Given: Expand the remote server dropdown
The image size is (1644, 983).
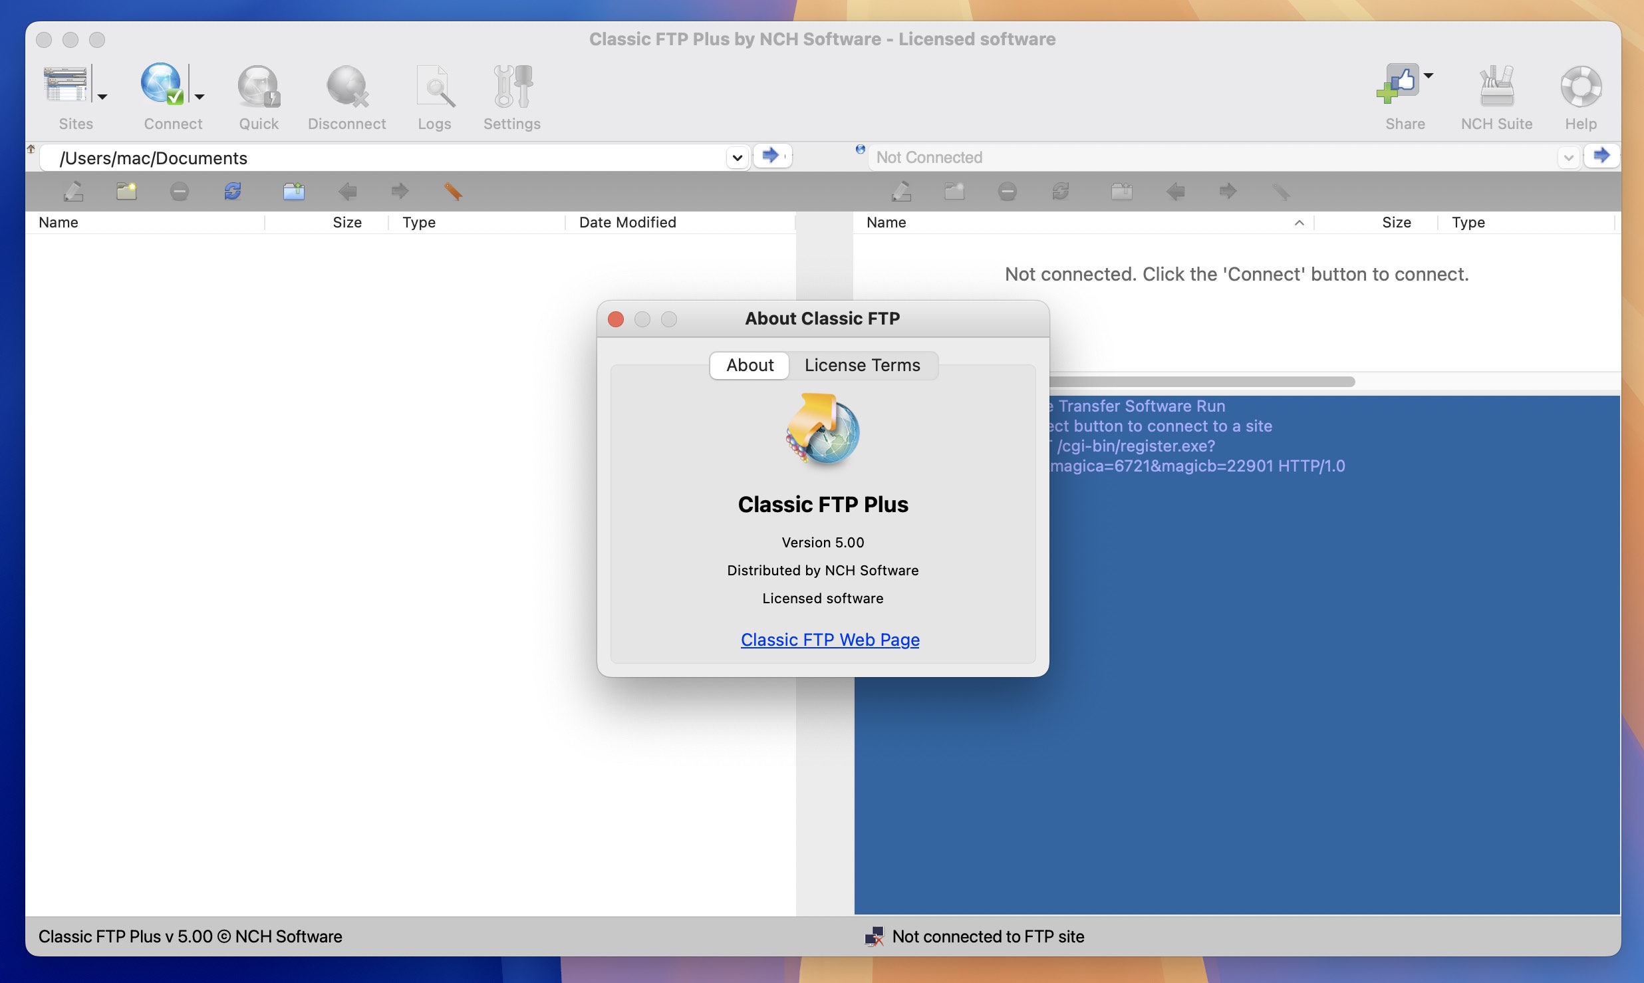Looking at the screenshot, I should (1566, 156).
